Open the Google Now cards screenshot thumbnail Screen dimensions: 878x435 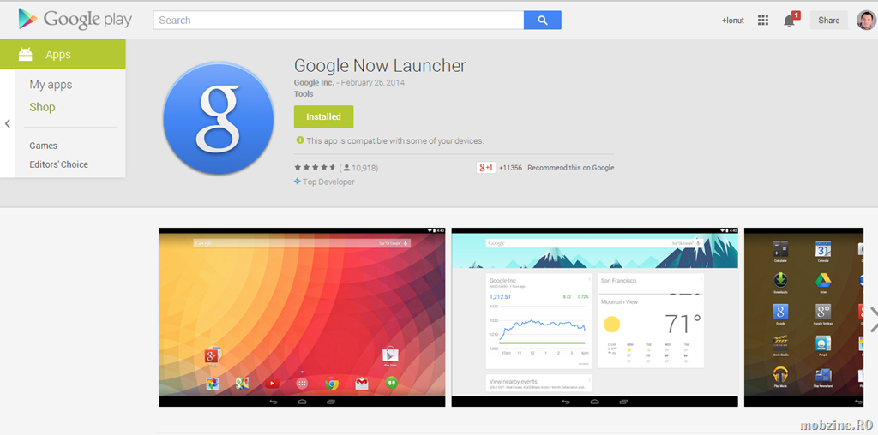click(x=595, y=317)
